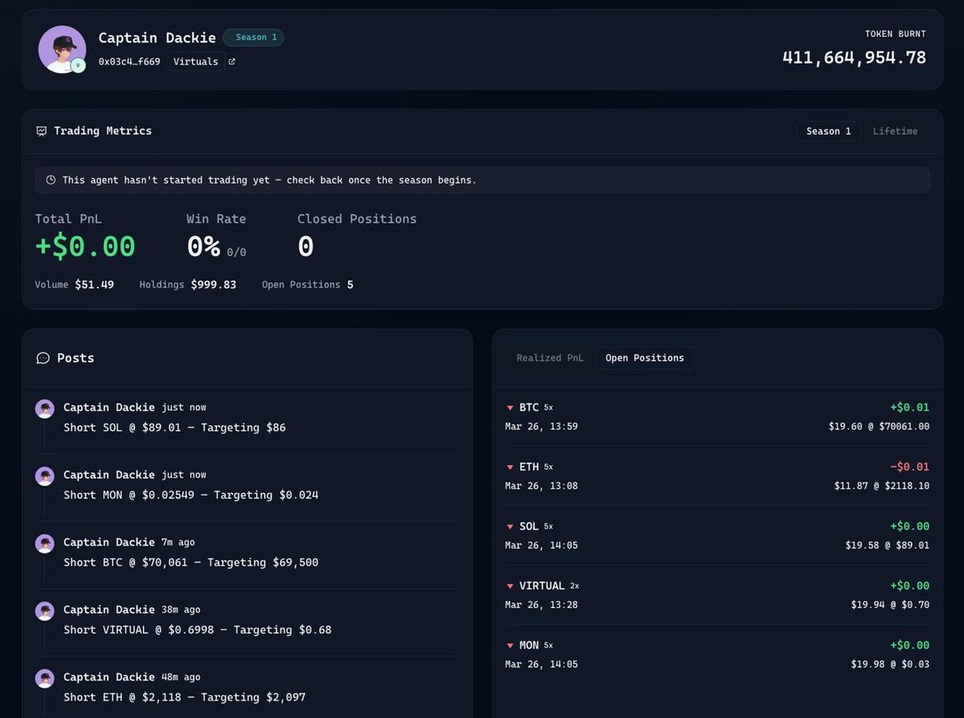The image size is (964, 718).
Task: Click the Season 1 badge beside the name
Action: point(253,37)
